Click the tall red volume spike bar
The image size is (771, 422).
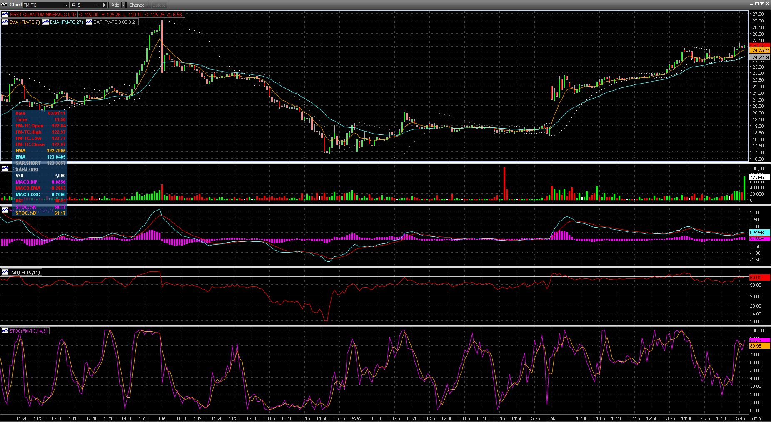point(504,184)
